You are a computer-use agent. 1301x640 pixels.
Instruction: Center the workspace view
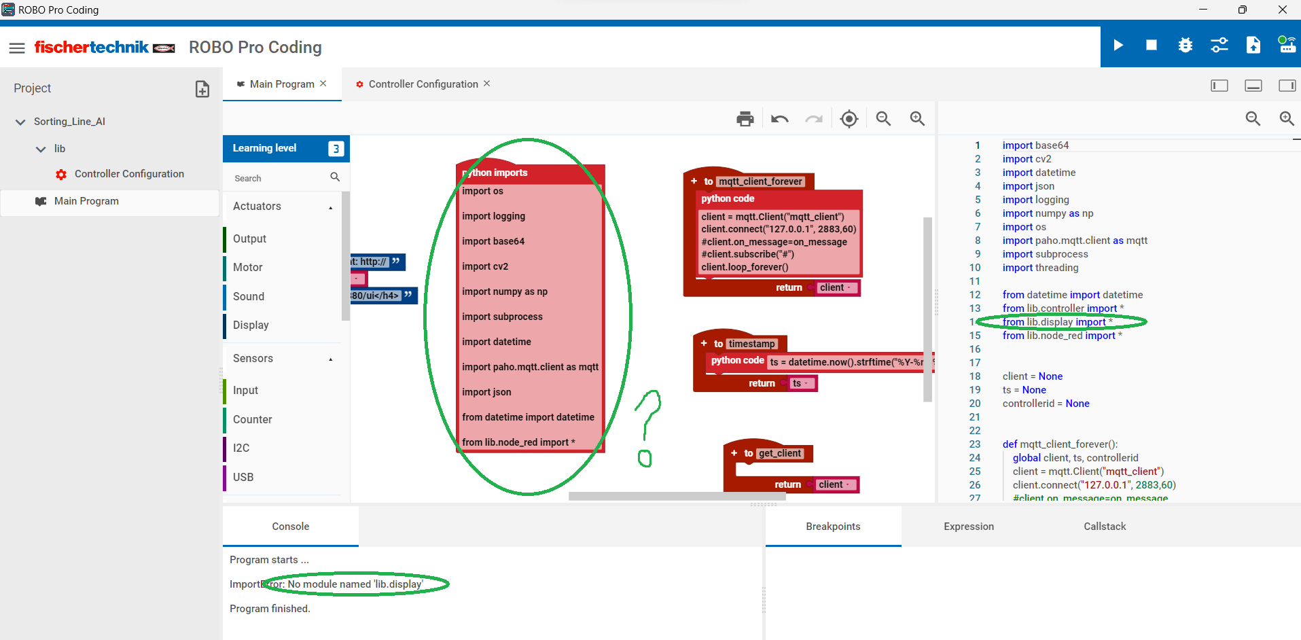pos(849,119)
